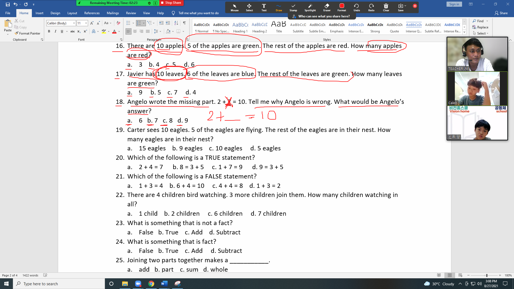
Task: Open the annotation Format color option
Action: tap(342, 7)
